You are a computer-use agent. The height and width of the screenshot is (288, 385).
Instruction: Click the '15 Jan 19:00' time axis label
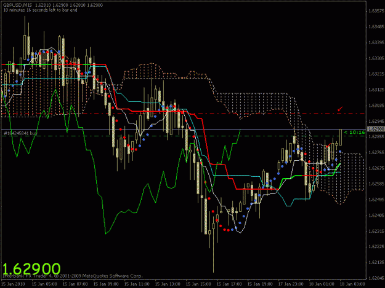260,284
